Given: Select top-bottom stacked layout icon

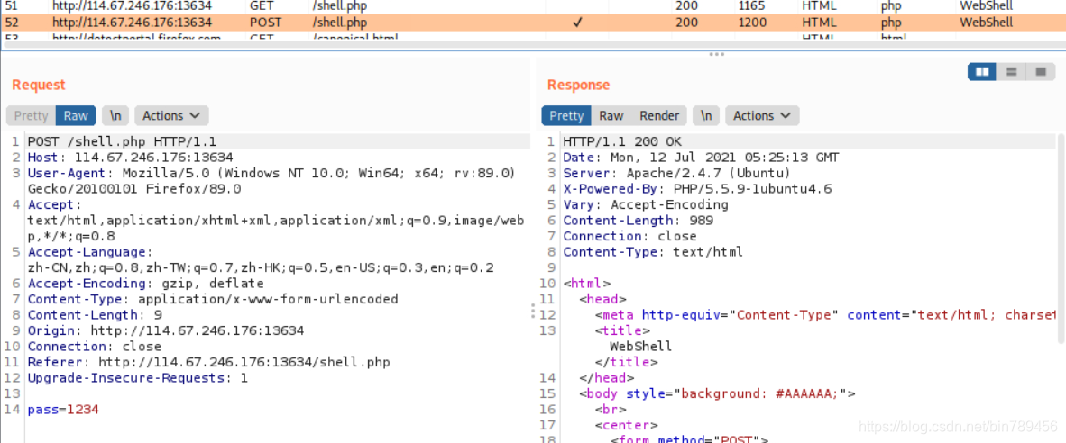Looking at the screenshot, I should (1011, 71).
